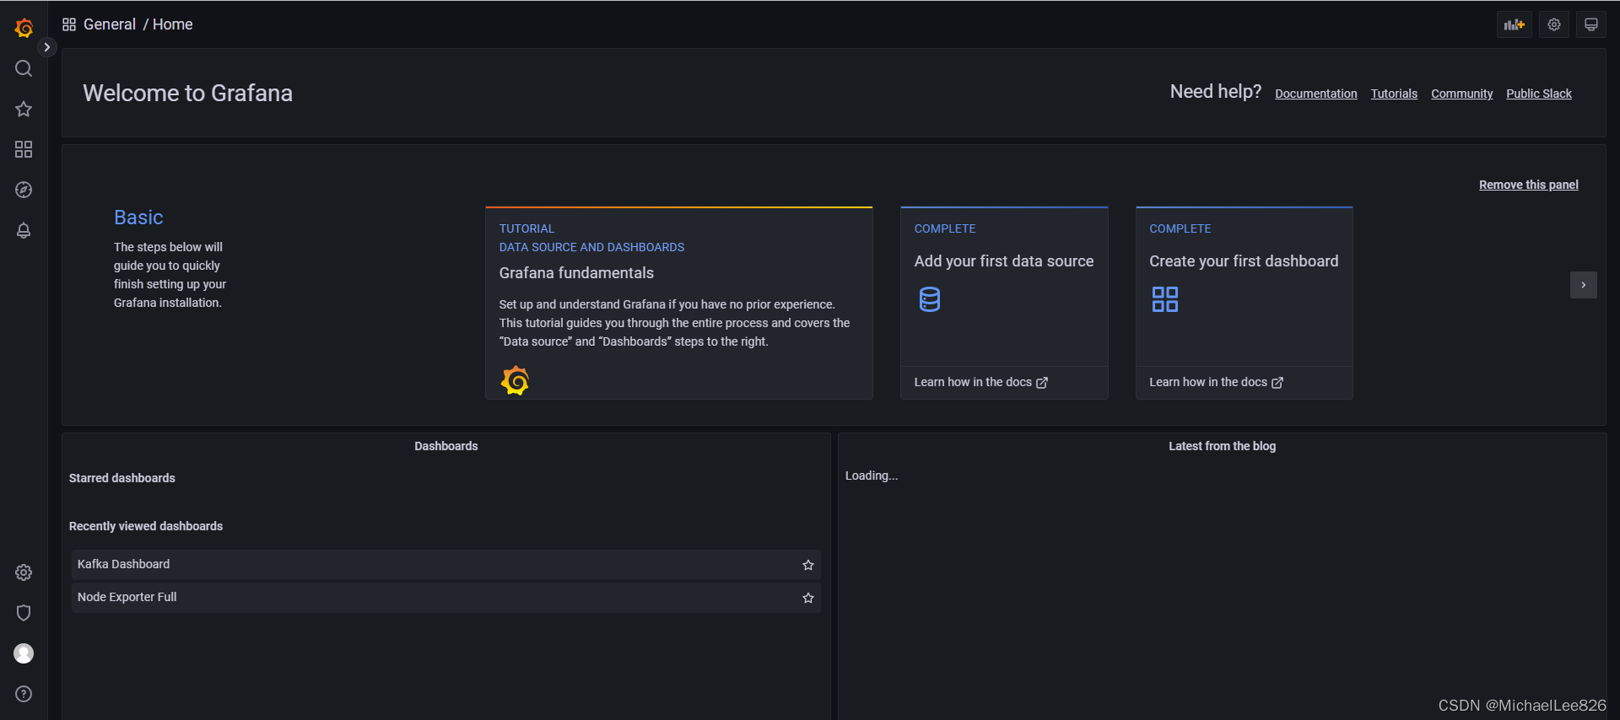Open the Server Admin shield icon
1620x720 pixels.
click(24, 613)
